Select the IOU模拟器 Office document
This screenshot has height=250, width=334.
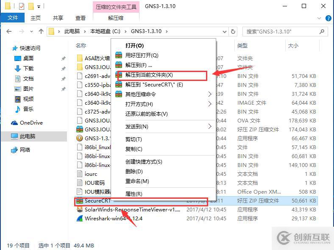pyautogui.click(x=94, y=192)
